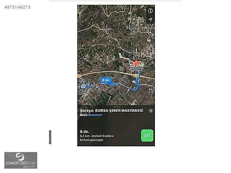The width and height of the screenshot is (231, 173).
Task: Select the red destination pin marker
Action: pyautogui.click(x=136, y=64)
